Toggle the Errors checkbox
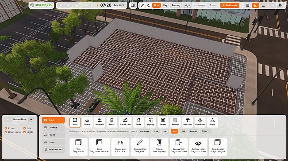The height and width of the screenshot is (161, 288). [6, 128]
